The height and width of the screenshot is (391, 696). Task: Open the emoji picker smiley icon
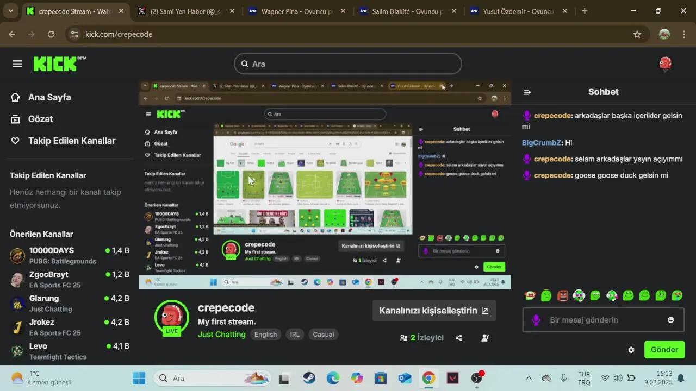[671, 320]
